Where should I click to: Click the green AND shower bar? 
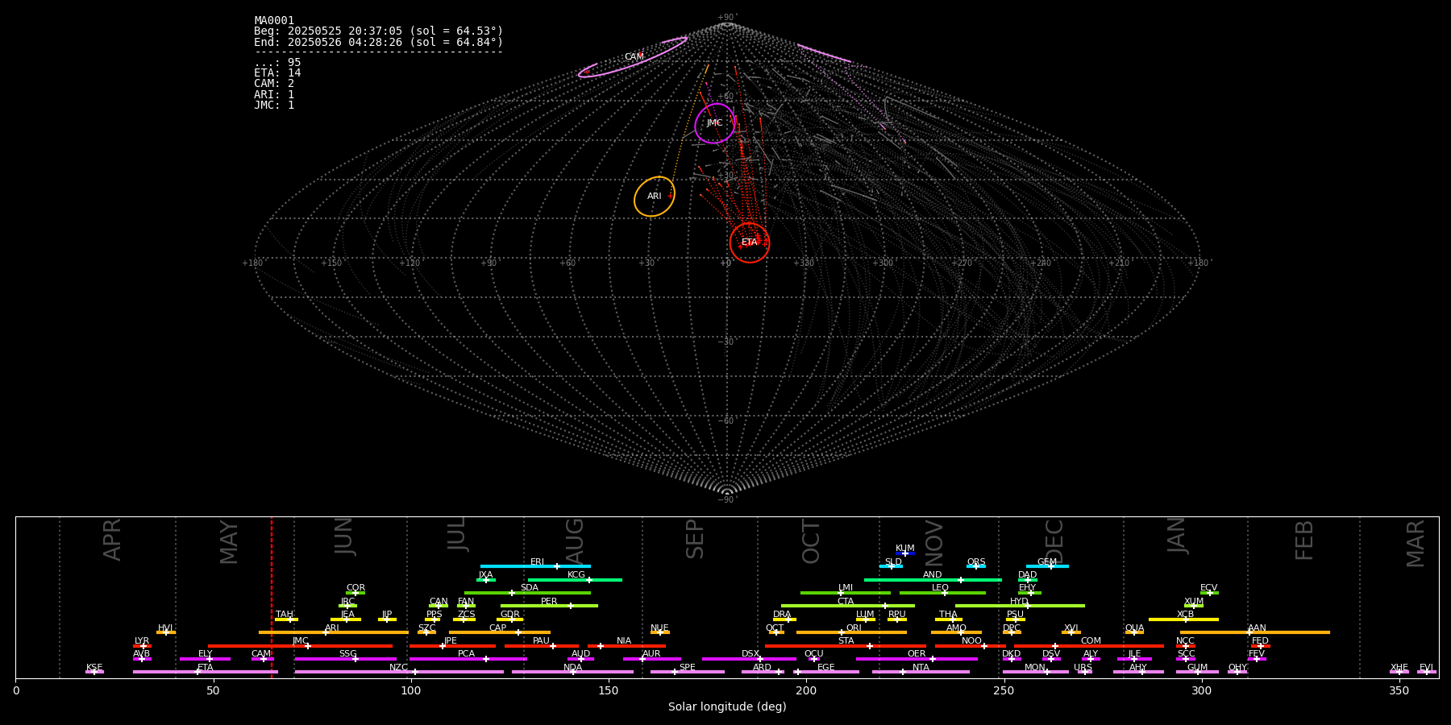[x=933, y=579]
